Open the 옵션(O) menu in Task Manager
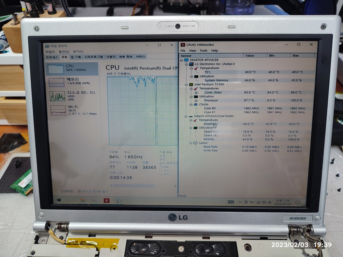The height and width of the screenshot is (257, 343). tap(64, 52)
